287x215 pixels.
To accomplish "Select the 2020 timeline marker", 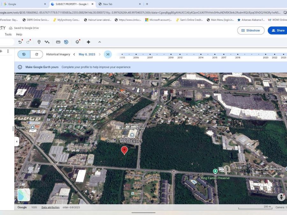I will pos(266,54).
